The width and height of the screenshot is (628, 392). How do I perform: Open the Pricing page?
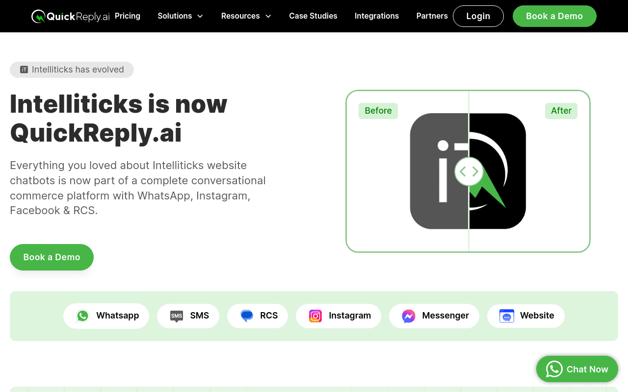[128, 16]
